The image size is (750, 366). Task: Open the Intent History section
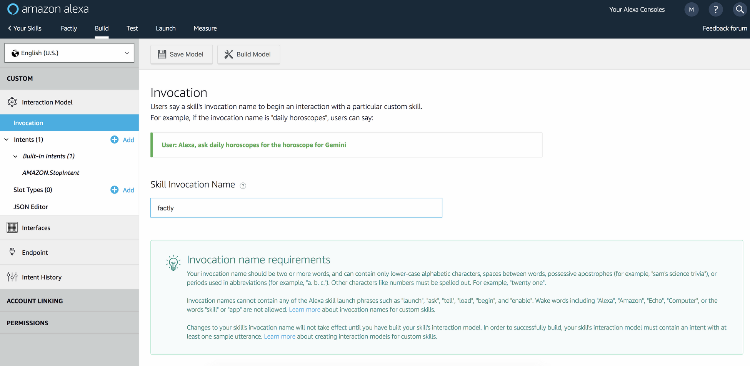click(69, 277)
